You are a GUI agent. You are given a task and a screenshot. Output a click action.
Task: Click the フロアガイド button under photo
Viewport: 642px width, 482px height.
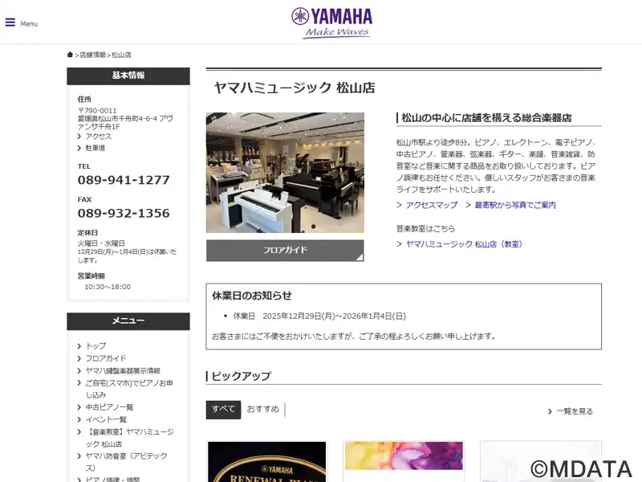click(285, 250)
